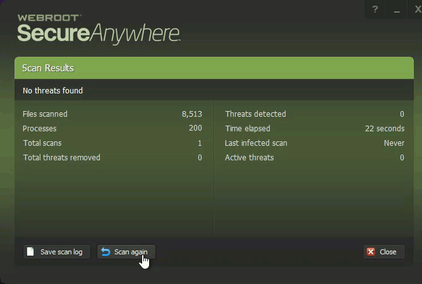The width and height of the screenshot is (422, 284).
Task: Select the Scan Results header
Action: coord(214,68)
